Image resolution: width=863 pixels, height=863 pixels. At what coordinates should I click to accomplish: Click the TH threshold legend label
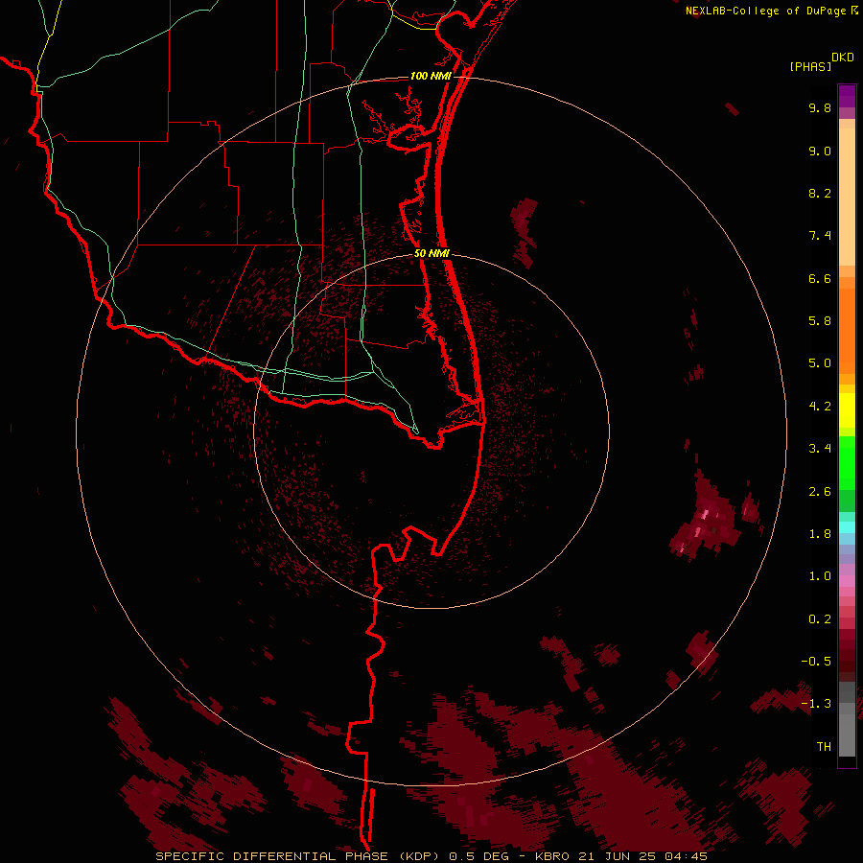[x=824, y=747]
